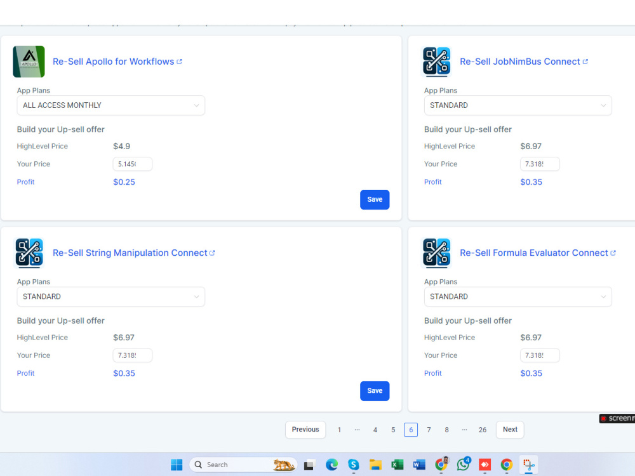Click the Formula Evaluator Connect app logo
Viewport: 635px width, 476px height.
[436, 253]
